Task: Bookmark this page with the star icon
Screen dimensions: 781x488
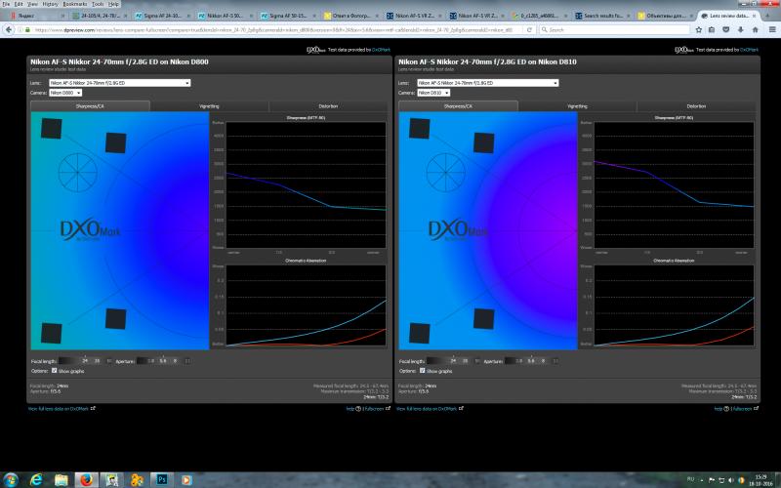Action: (699, 30)
